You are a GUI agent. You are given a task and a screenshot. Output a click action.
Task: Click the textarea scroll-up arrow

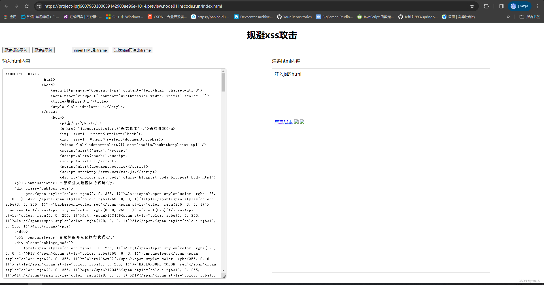[x=224, y=71]
